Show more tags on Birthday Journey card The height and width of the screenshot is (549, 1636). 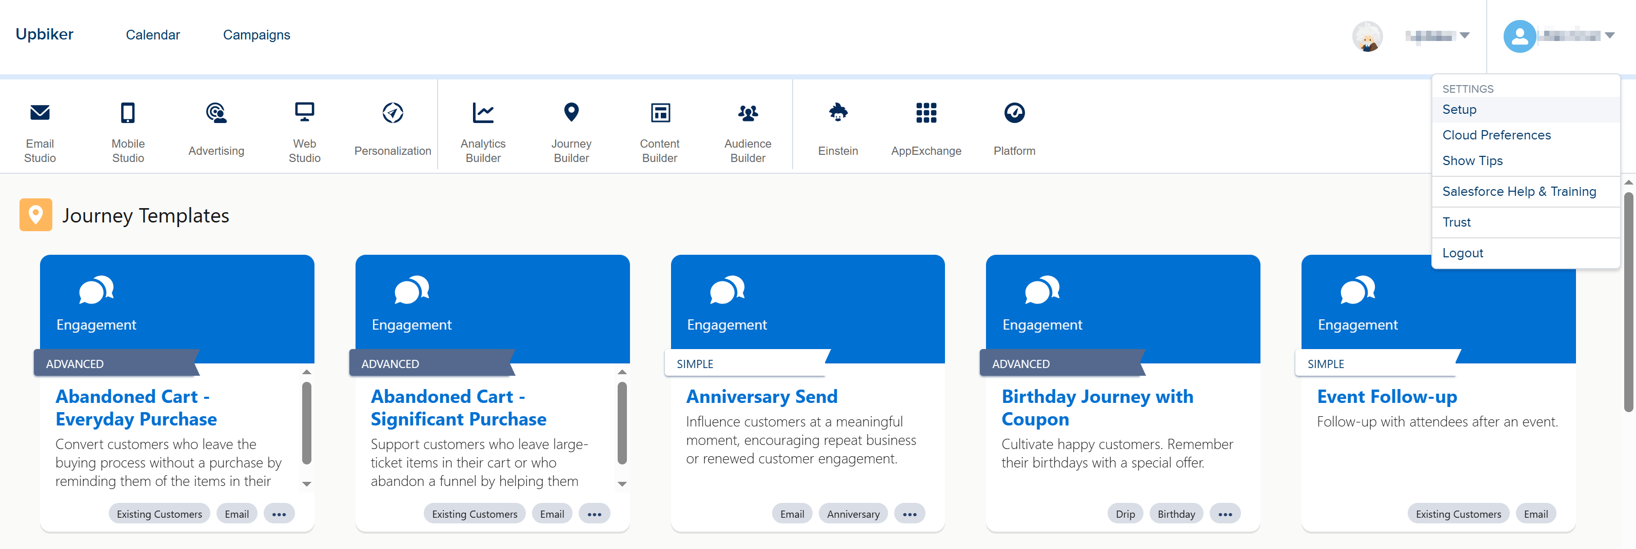point(1225,514)
